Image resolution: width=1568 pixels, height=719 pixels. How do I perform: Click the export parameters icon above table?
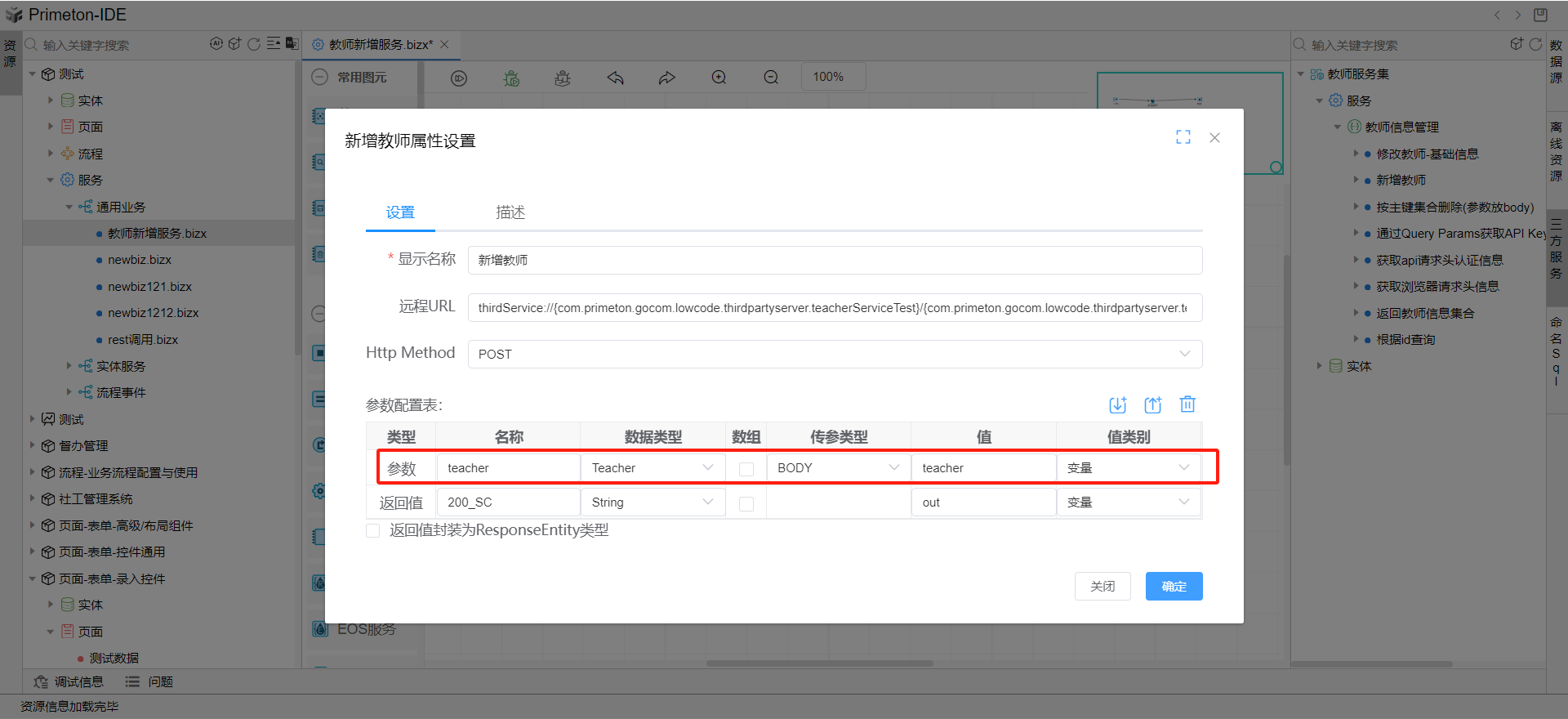(x=1152, y=404)
